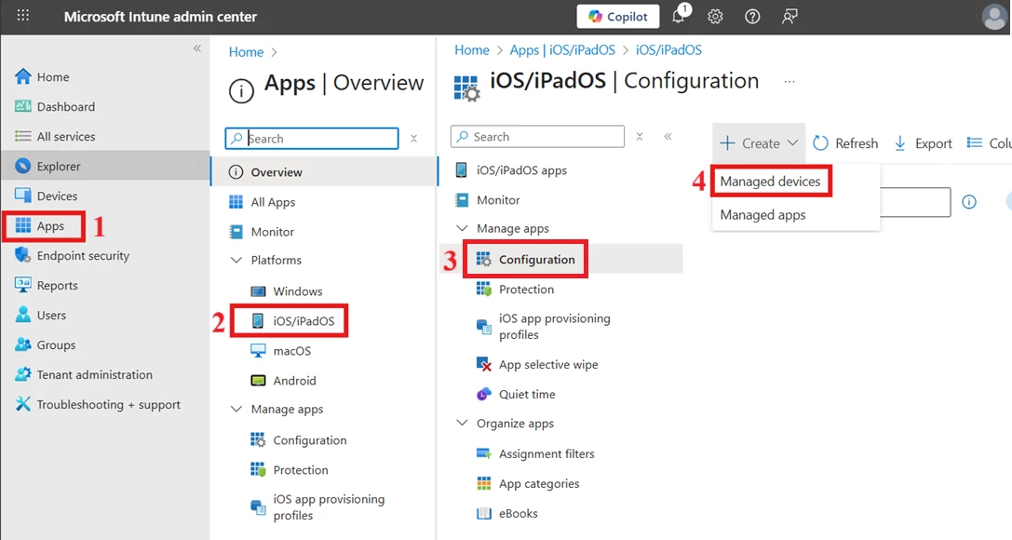Click Apps | iOS/iPadOS breadcrumb
Screen dimensions: 1012x540
pos(562,49)
